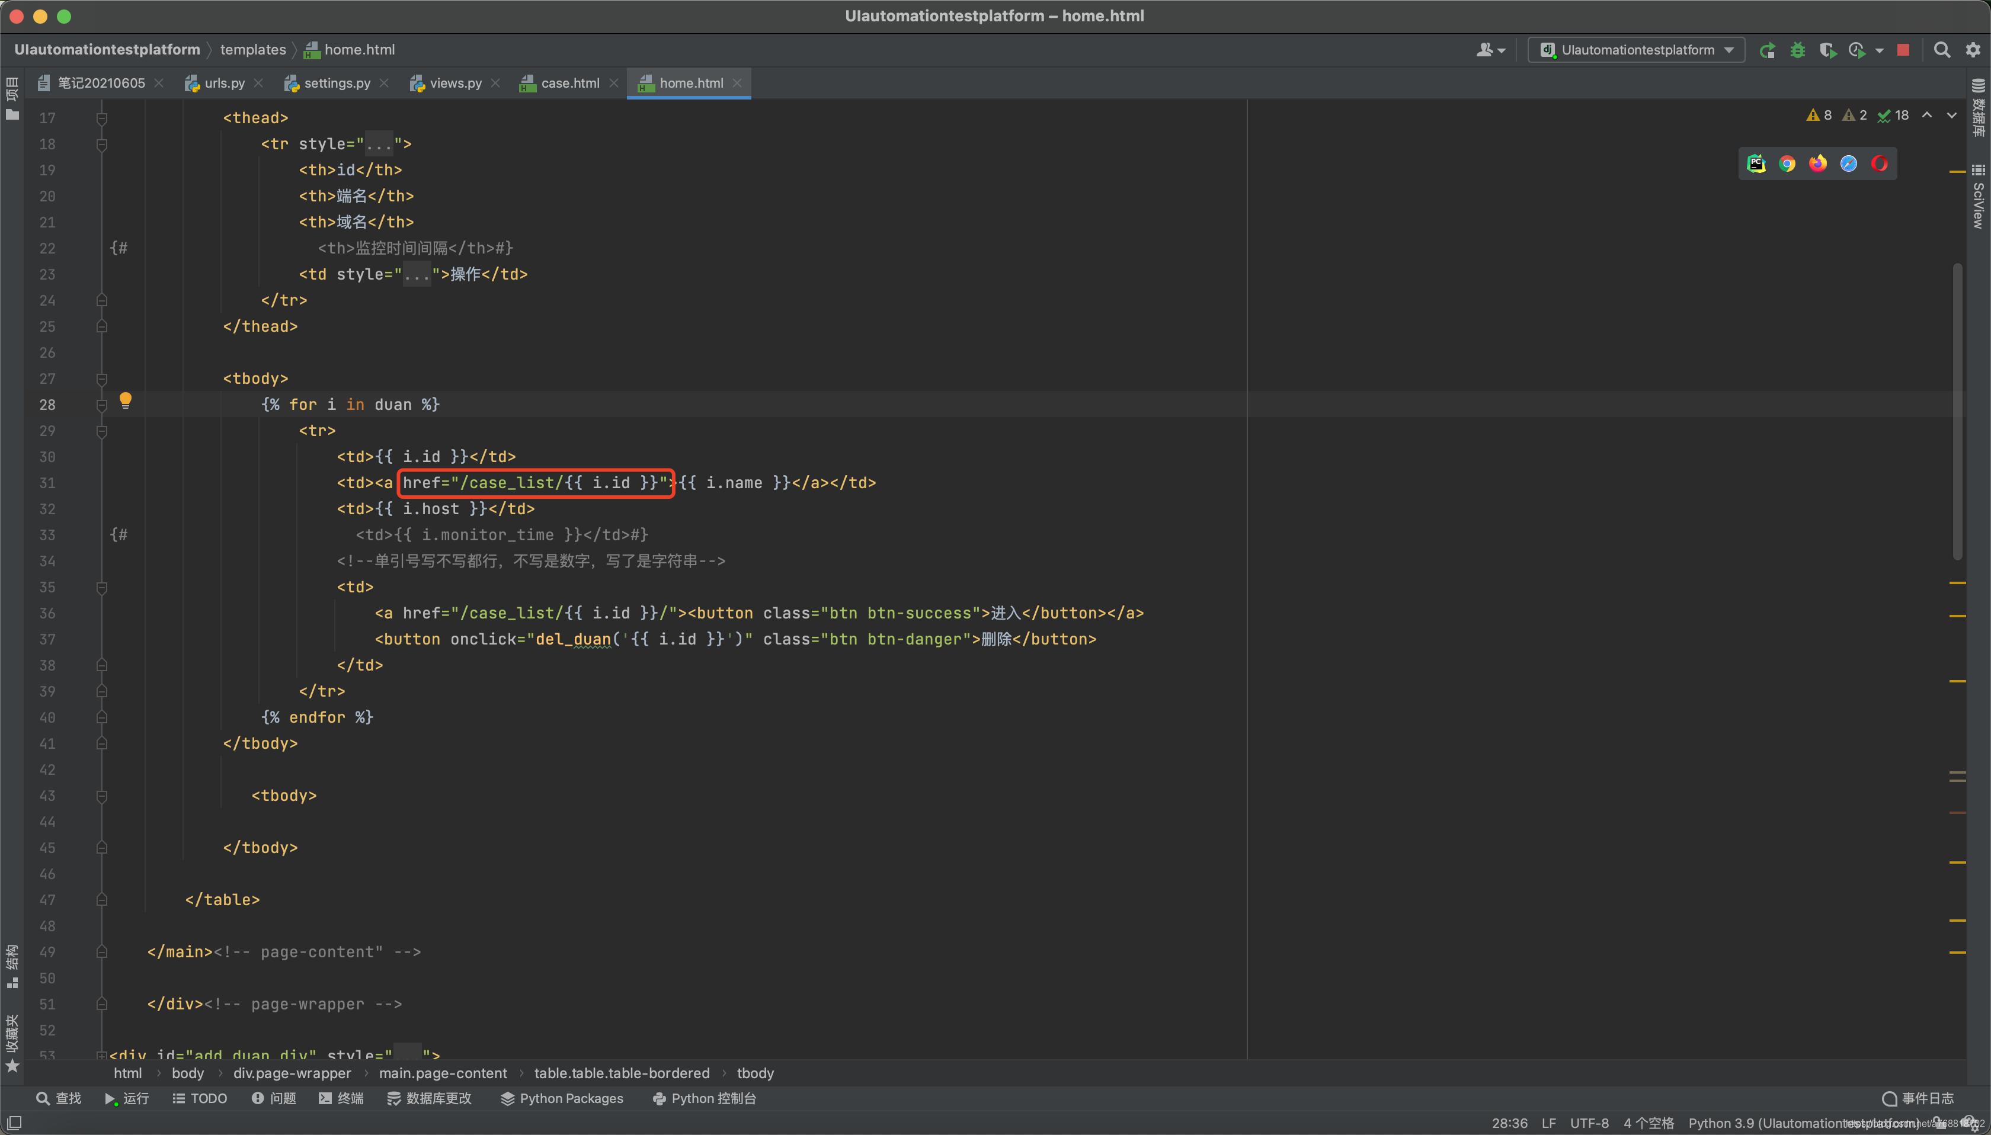Open the Ulautomationtestplatform run configuration dropdown
This screenshot has height=1135, width=1991.
(1636, 50)
